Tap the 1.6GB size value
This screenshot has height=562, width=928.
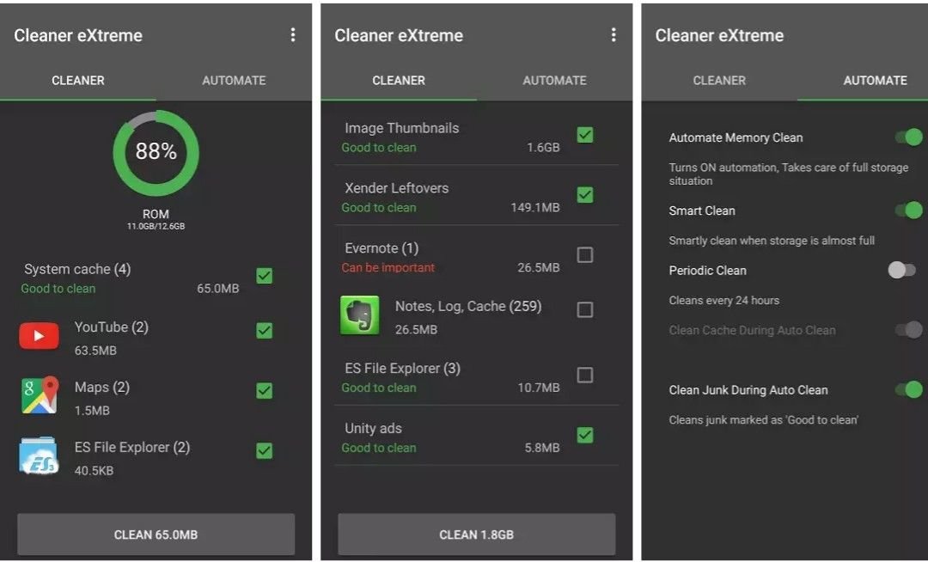543,147
